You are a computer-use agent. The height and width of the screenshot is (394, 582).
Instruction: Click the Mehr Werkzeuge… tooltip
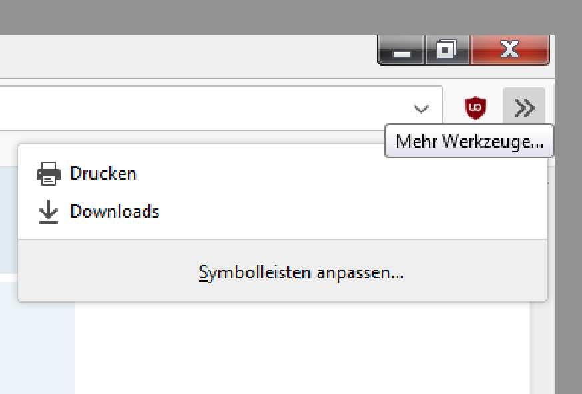[469, 142]
